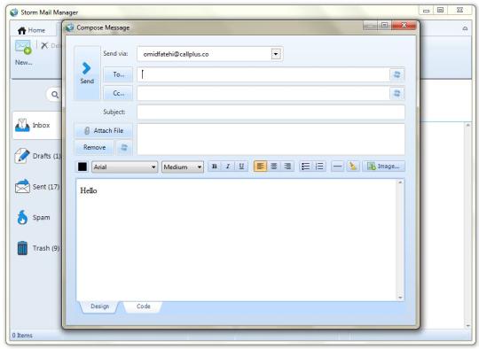479x349 pixels.
Task: Toggle underline formatting
Action: [x=241, y=167]
